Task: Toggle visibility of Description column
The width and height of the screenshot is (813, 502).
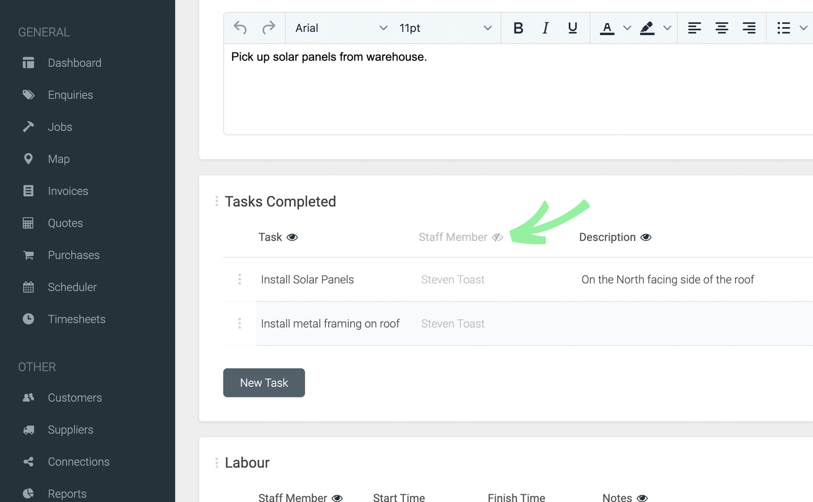Action: tap(646, 238)
